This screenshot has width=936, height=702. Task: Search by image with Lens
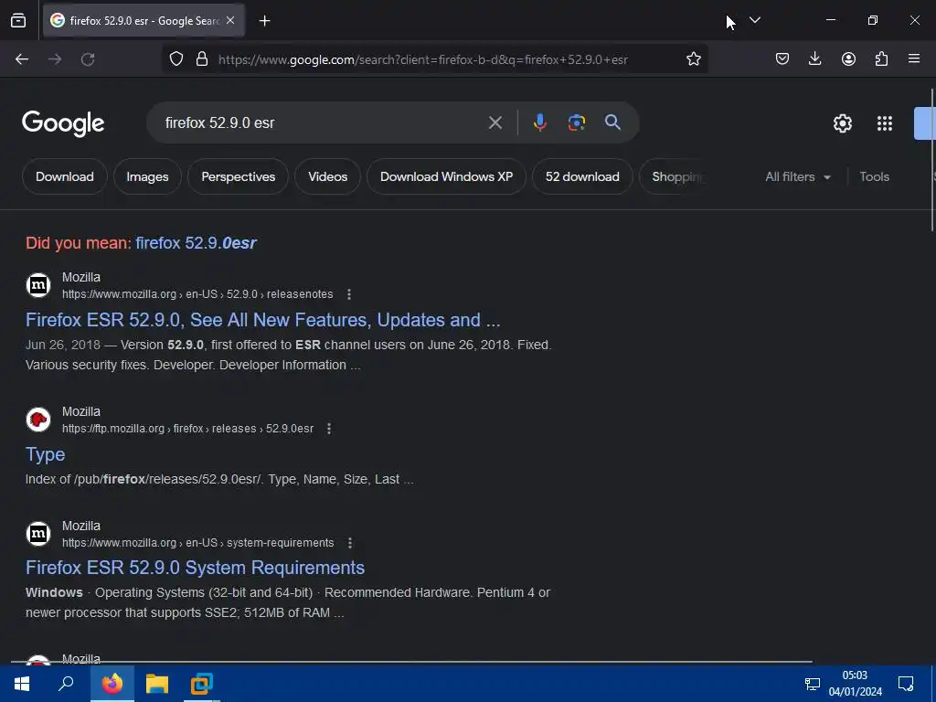576,122
